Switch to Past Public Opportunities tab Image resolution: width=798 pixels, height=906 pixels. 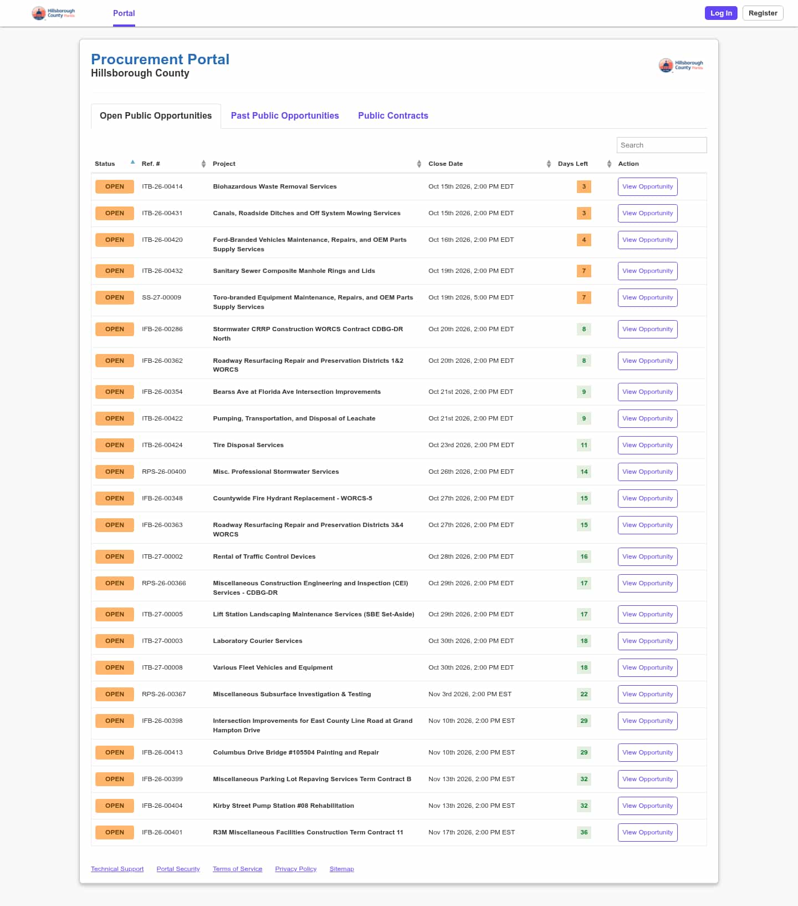point(285,115)
